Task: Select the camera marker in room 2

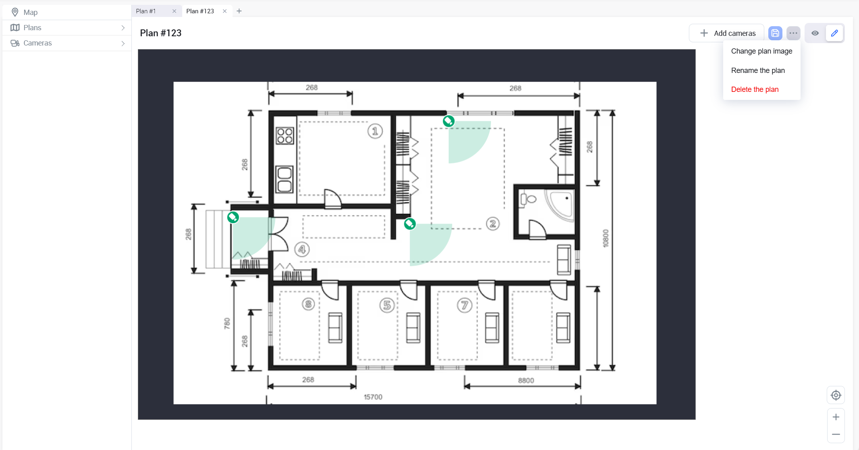Action: click(410, 224)
